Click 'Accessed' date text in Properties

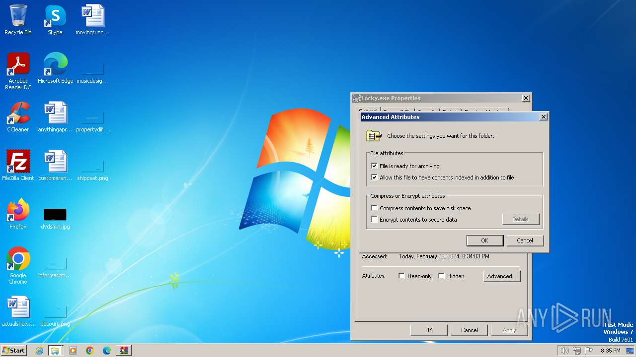pos(444,256)
